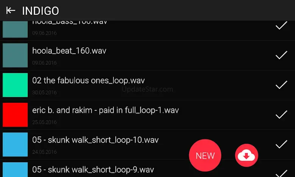The width and height of the screenshot is (295, 177).
Task: Tap the red NEW button
Action: click(x=205, y=155)
